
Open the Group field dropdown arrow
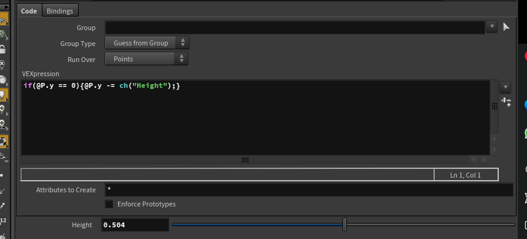pyautogui.click(x=491, y=26)
